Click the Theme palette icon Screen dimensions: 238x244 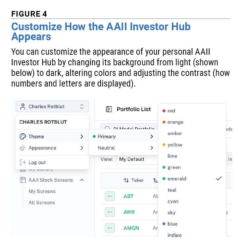pos(23,137)
